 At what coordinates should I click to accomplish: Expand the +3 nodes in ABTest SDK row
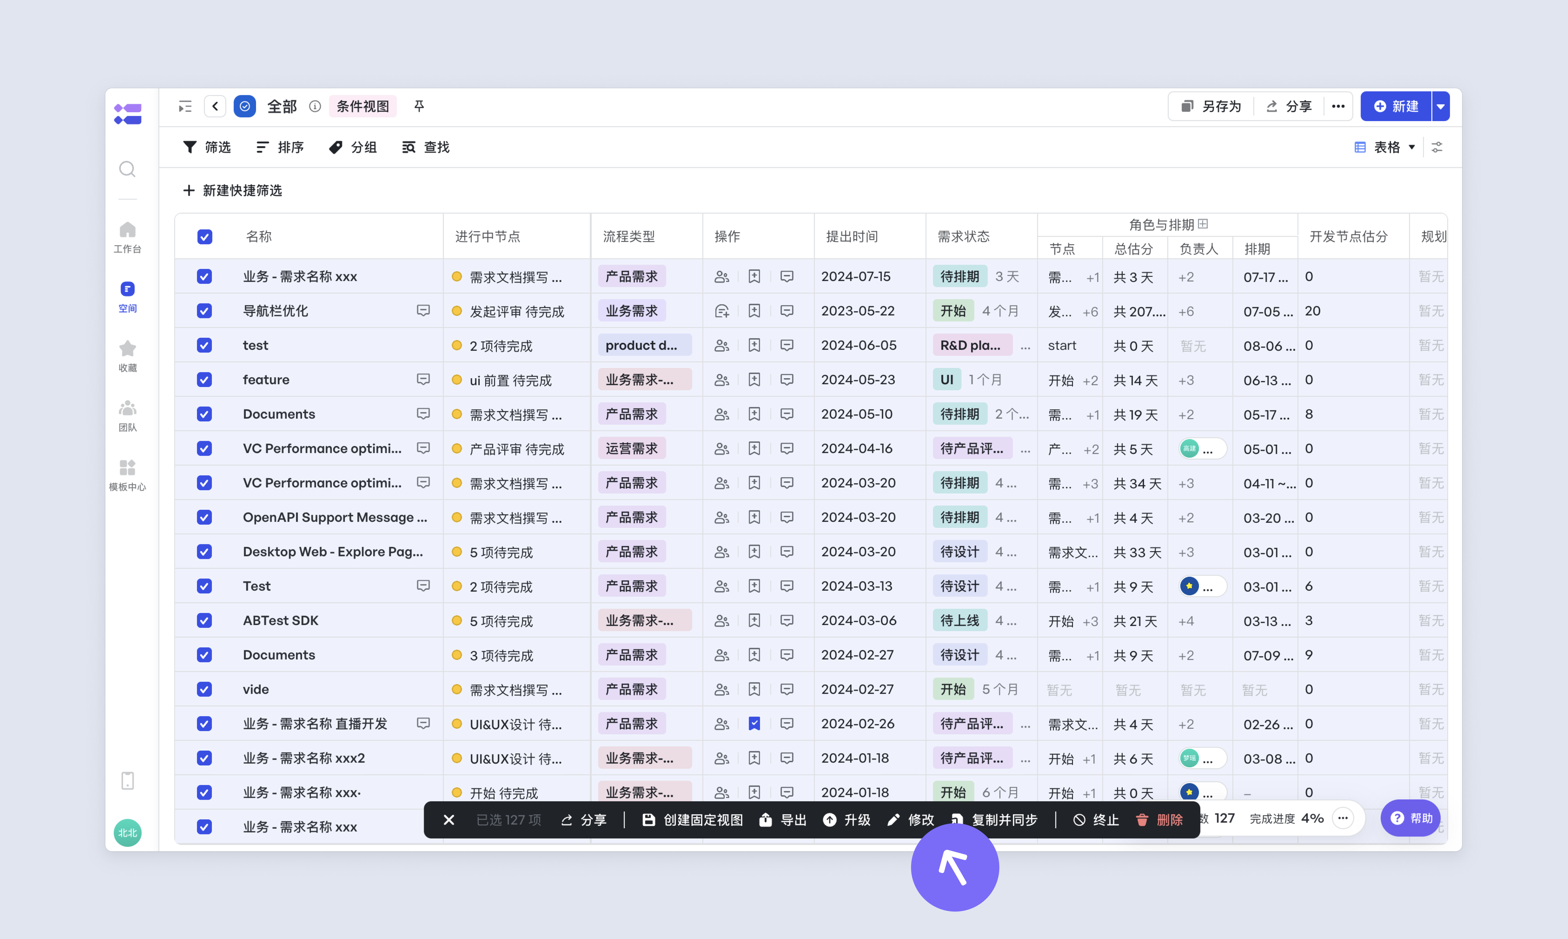1090,621
